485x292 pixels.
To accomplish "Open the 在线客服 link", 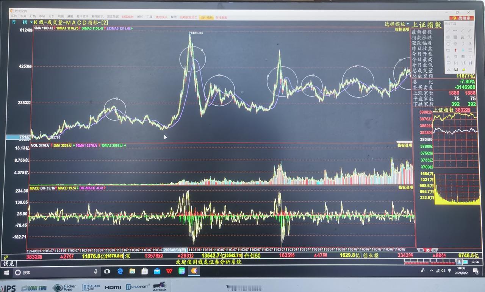I will pos(221,17).
